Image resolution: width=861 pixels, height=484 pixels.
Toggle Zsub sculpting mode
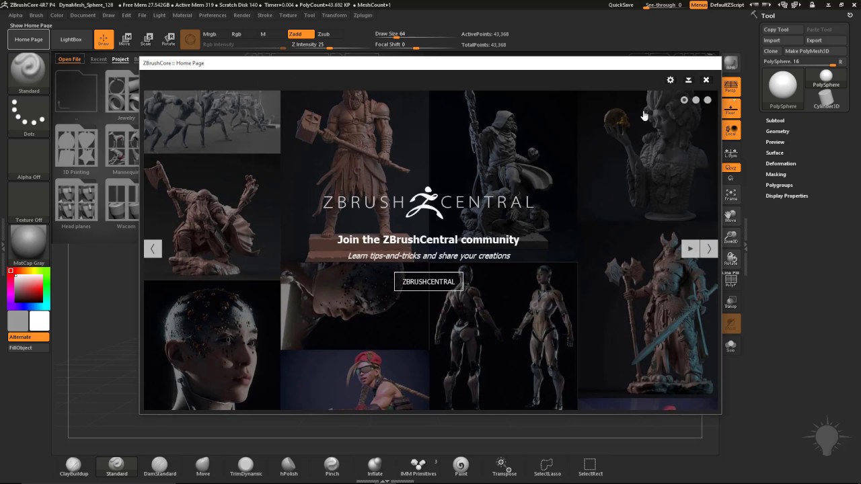pyautogui.click(x=324, y=34)
